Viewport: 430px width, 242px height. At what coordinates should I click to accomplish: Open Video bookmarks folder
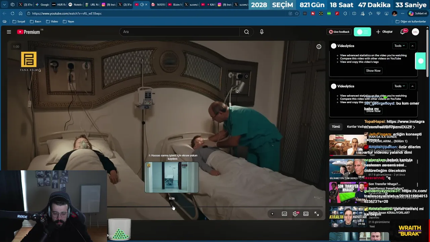pyautogui.click(x=52, y=22)
